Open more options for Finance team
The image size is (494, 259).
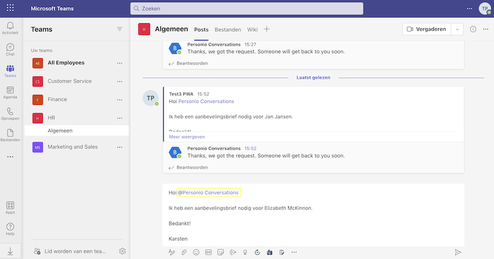point(119,100)
